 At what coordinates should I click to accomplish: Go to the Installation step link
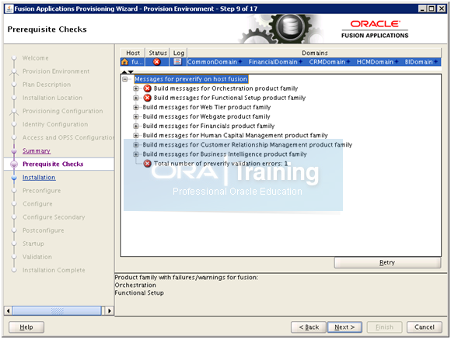39,178
